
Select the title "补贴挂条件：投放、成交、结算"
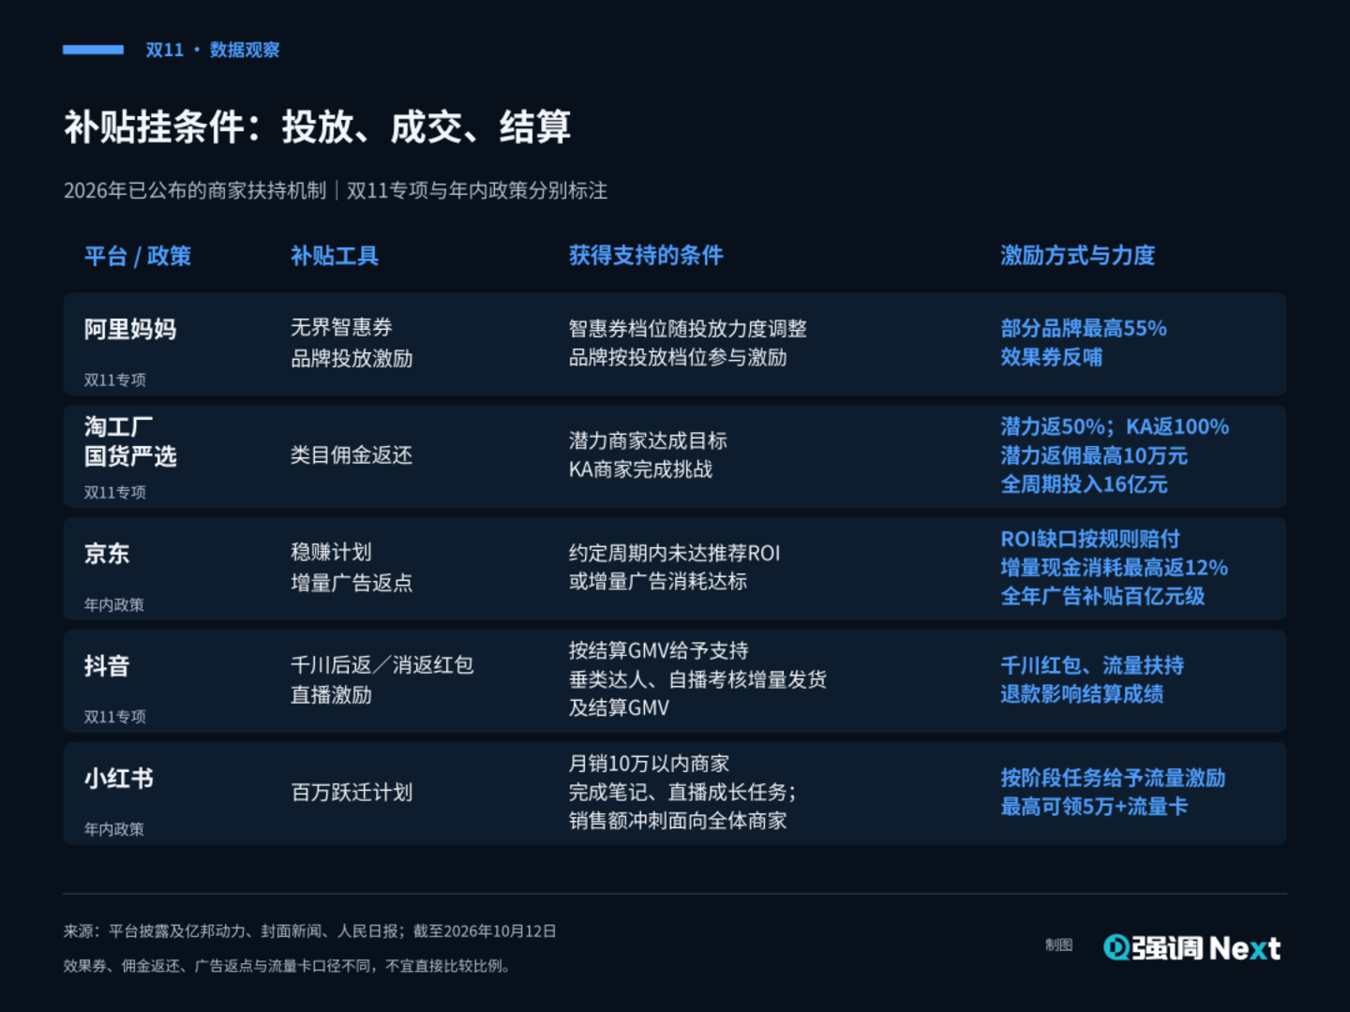[317, 126]
